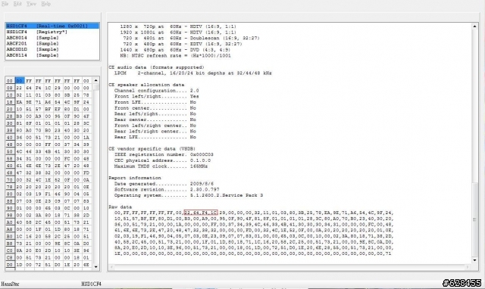Viewport: 485px width, 289px height.
Task: Select highlighted hex cell 00 at offset 00
Action: [19, 81]
